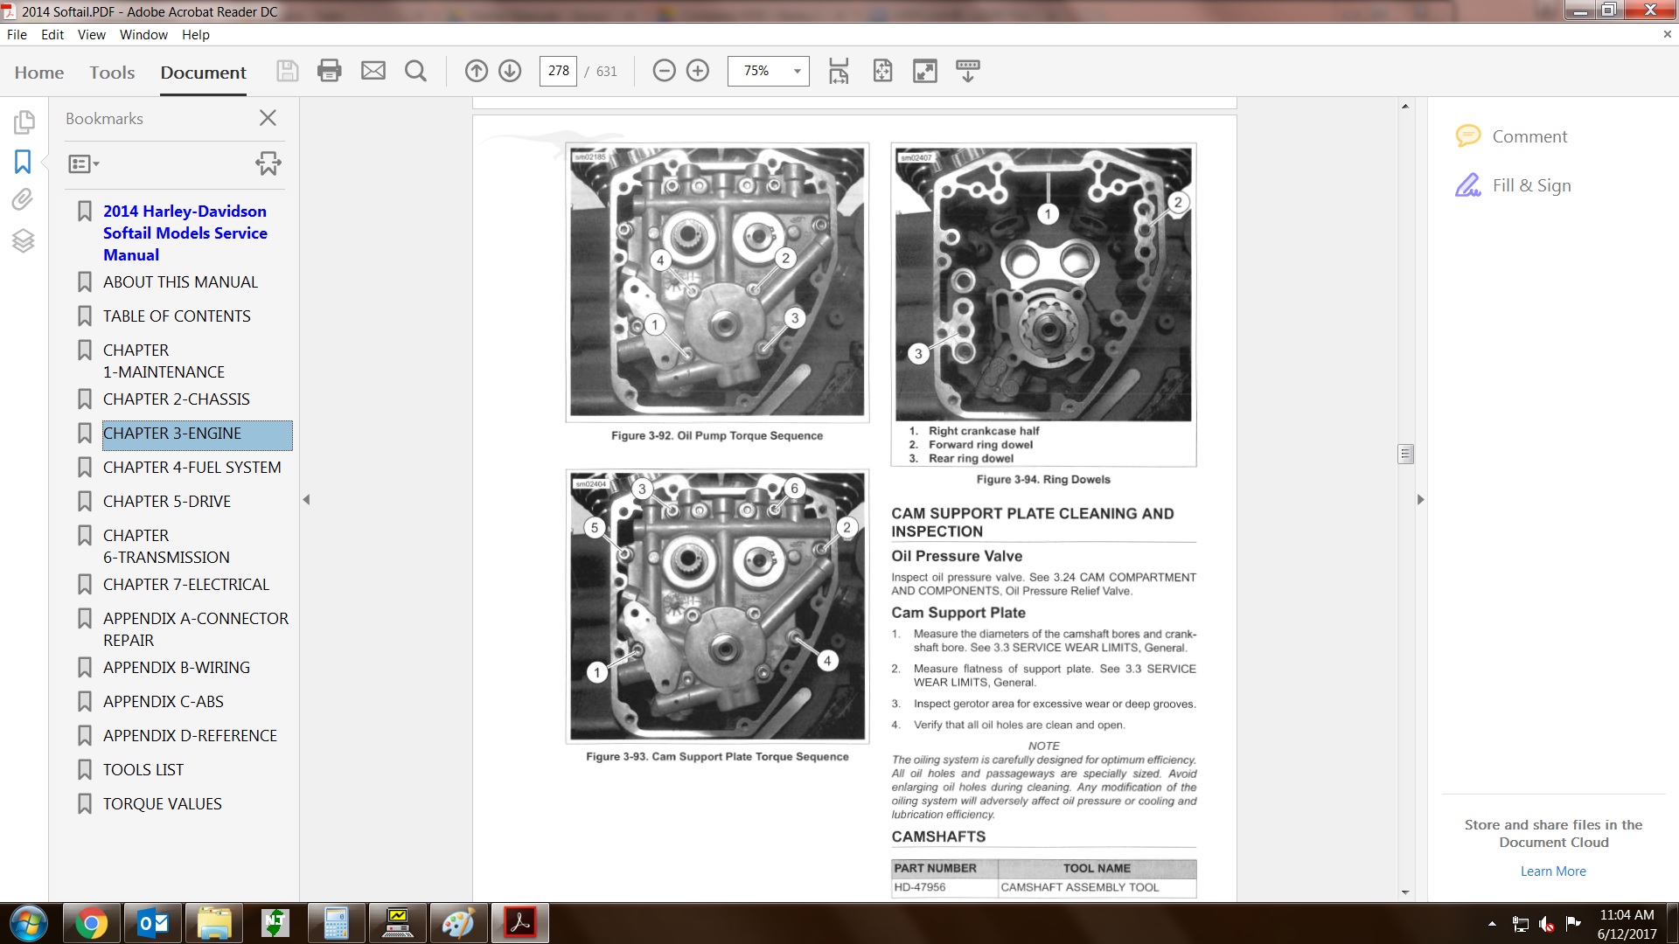Screen dimensions: 1679x944
Task: Switch to full screen mode icon
Action: click(924, 71)
